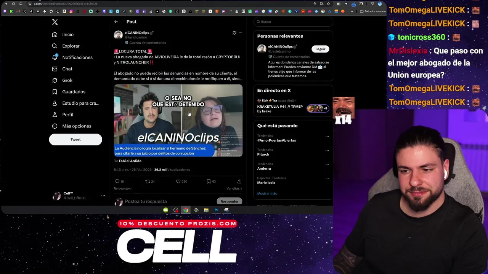The width and height of the screenshot is (488, 274).
Task: Open options for Andorra trend
Action: [327, 165]
